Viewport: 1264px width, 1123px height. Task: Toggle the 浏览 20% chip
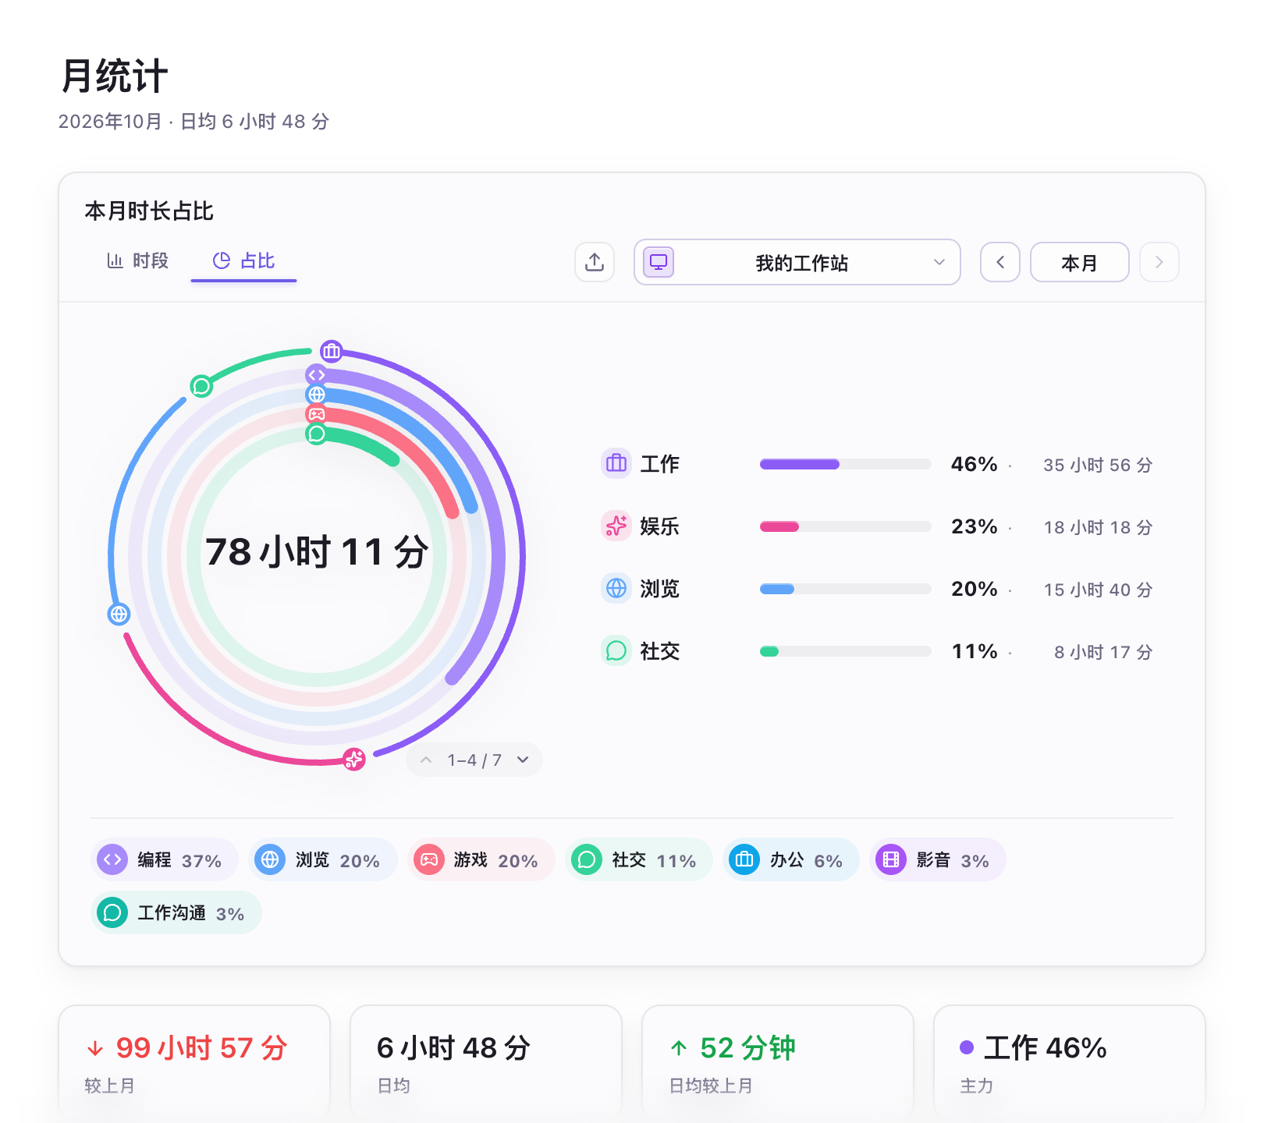[x=322, y=859]
